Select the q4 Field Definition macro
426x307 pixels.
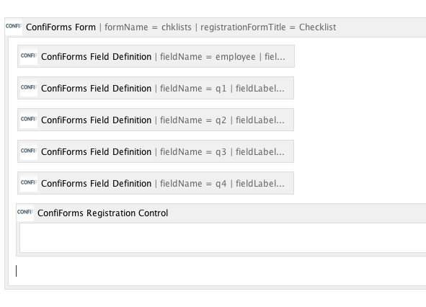coord(156,183)
